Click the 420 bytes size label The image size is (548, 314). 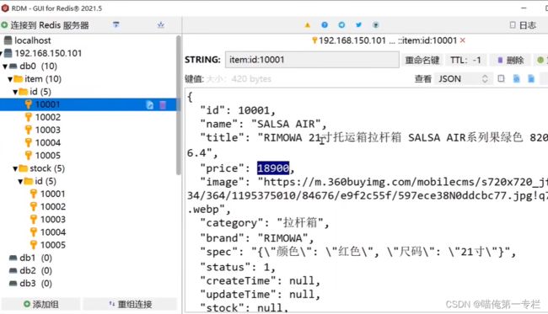tap(251, 79)
